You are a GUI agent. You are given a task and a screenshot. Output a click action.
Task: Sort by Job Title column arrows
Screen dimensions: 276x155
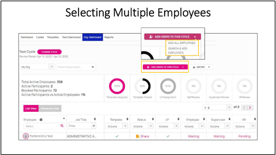click(x=95, y=119)
